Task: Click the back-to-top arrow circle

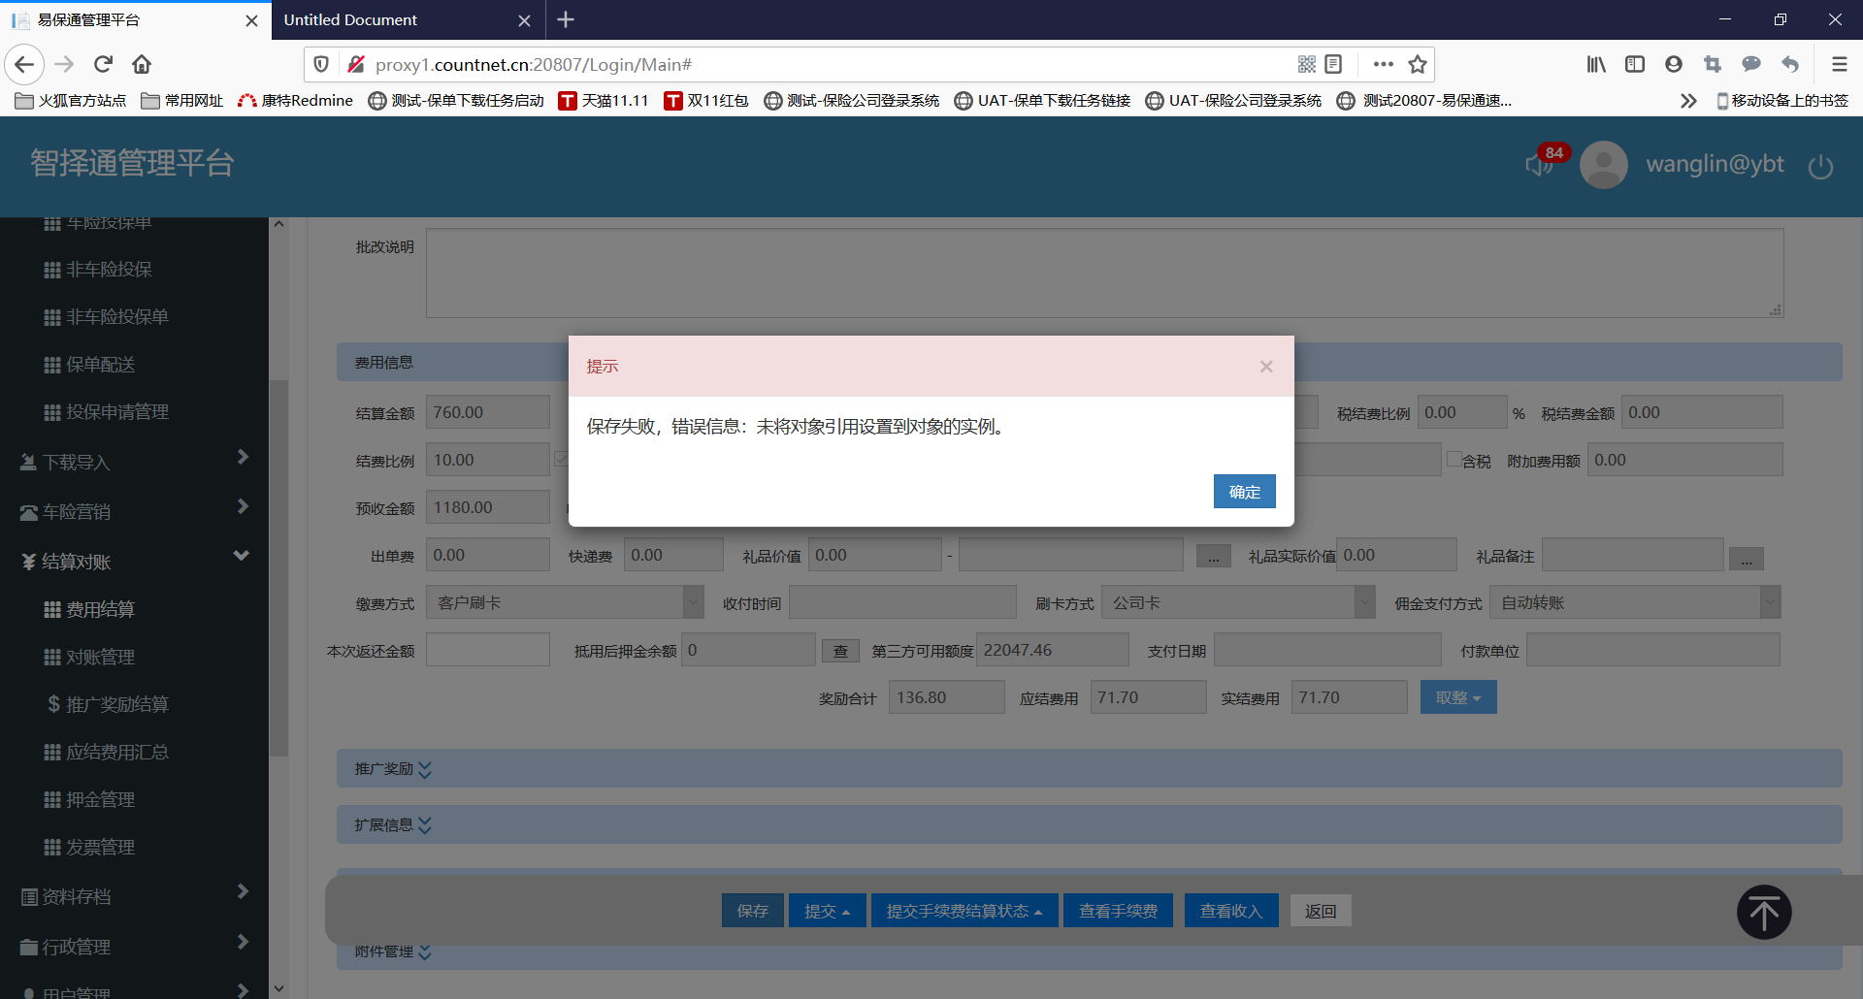Action: (1764, 912)
